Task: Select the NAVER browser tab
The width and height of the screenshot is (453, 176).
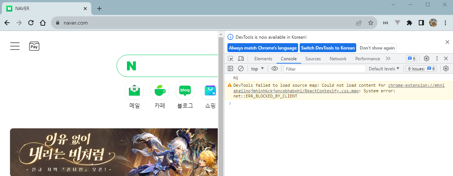Action: [x=47, y=8]
